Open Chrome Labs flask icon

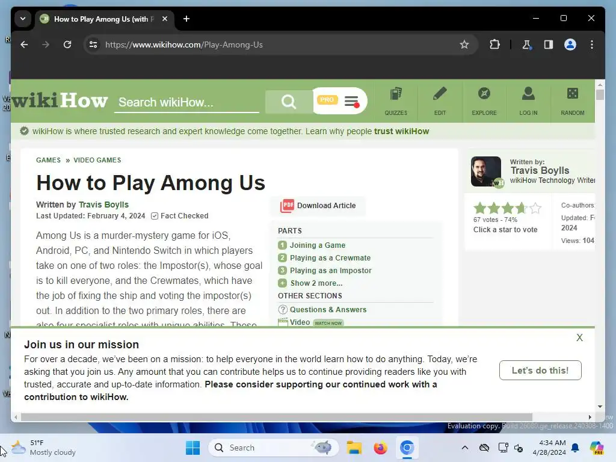click(526, 45)
